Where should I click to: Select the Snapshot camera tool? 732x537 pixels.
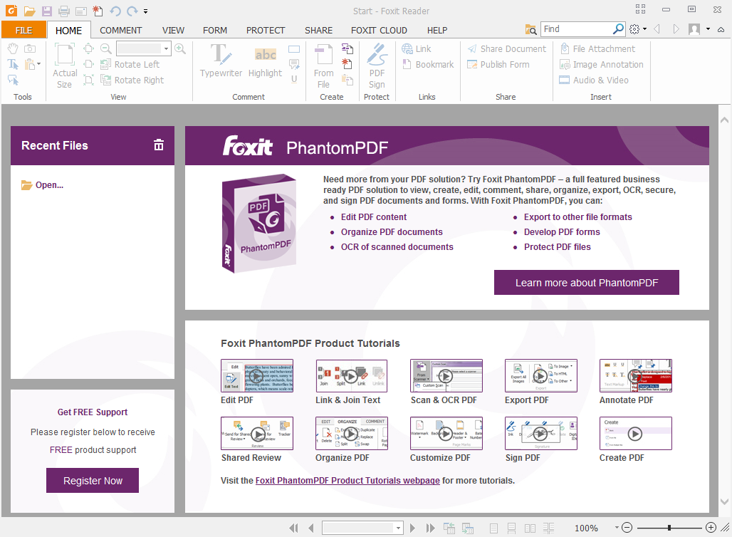[30, 48]
